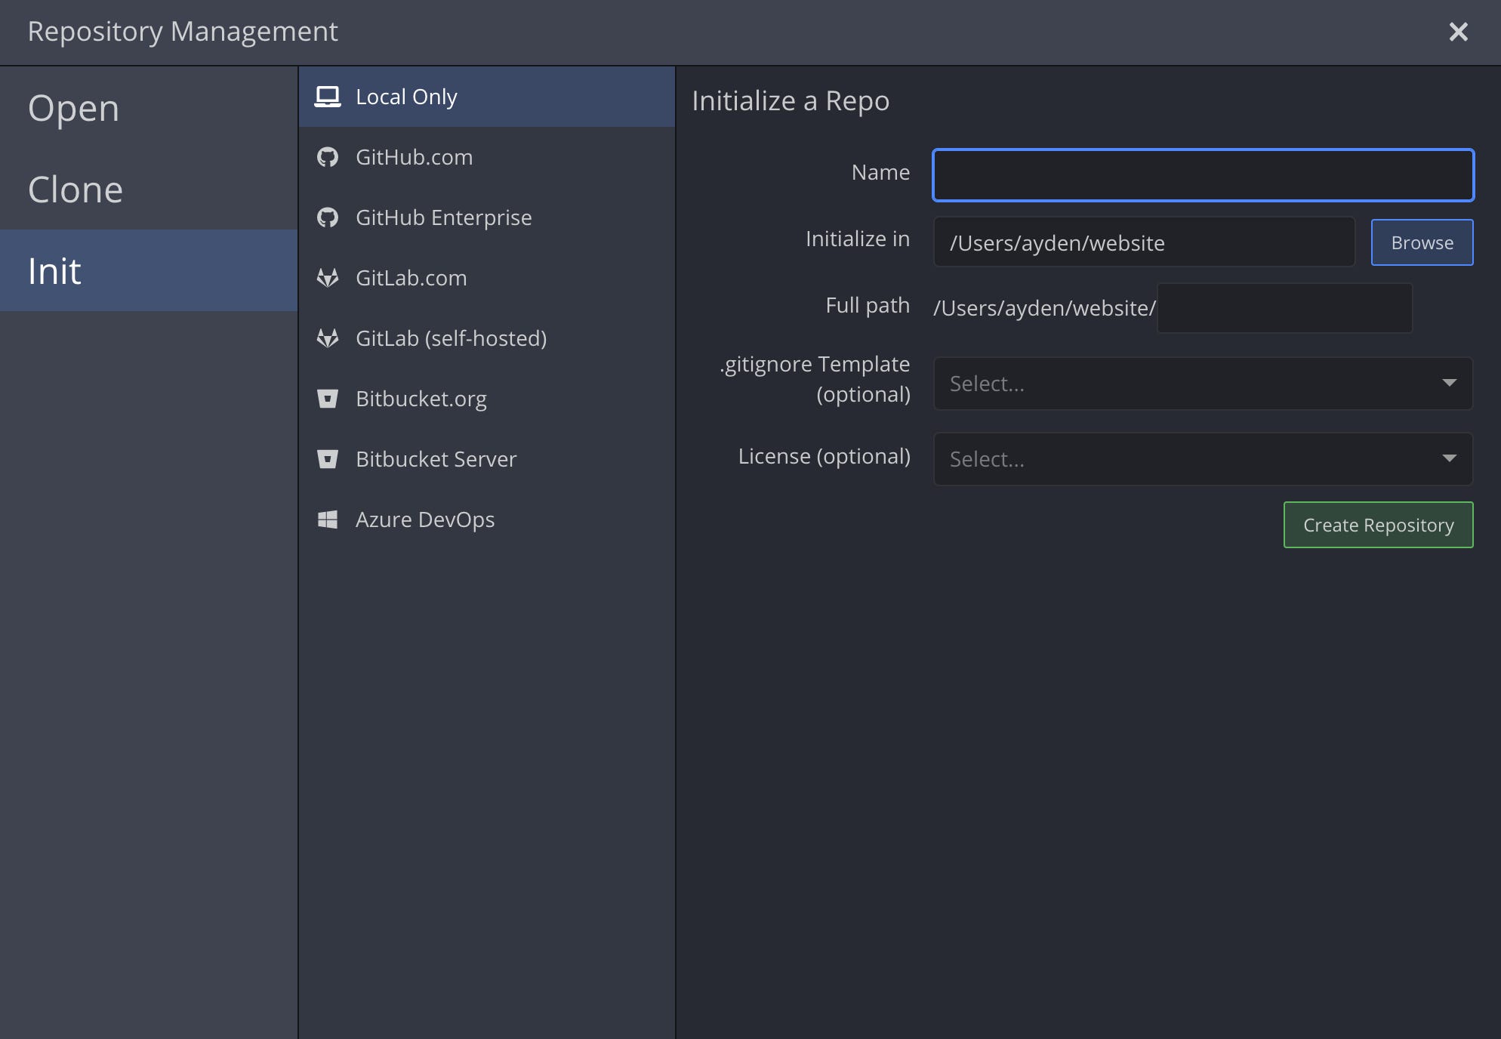Click the Create Repository button
The width and height of the screenshot is (1501, 1039).
tap(1378, 525)
